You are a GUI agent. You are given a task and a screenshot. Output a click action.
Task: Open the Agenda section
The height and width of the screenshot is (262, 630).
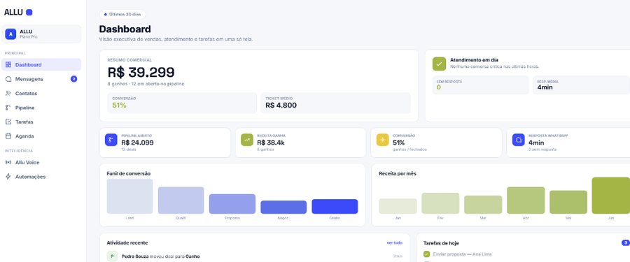(x=41, y=136)
